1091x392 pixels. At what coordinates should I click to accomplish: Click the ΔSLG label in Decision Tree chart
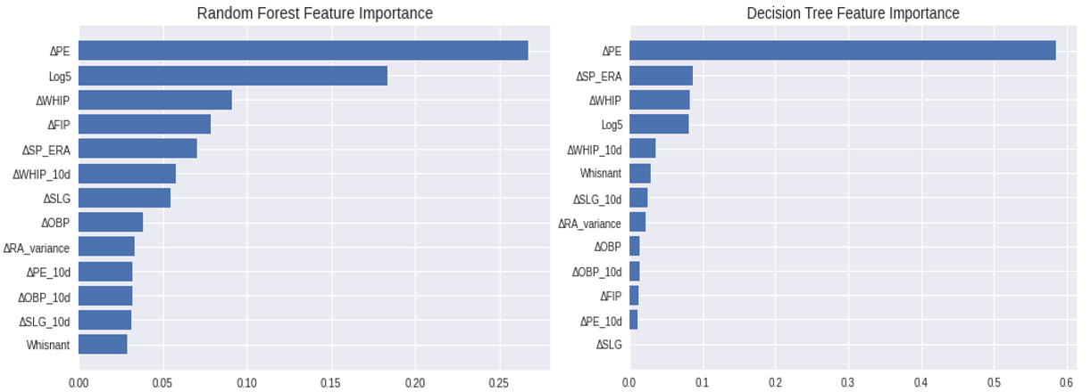[x=608, y=344]
